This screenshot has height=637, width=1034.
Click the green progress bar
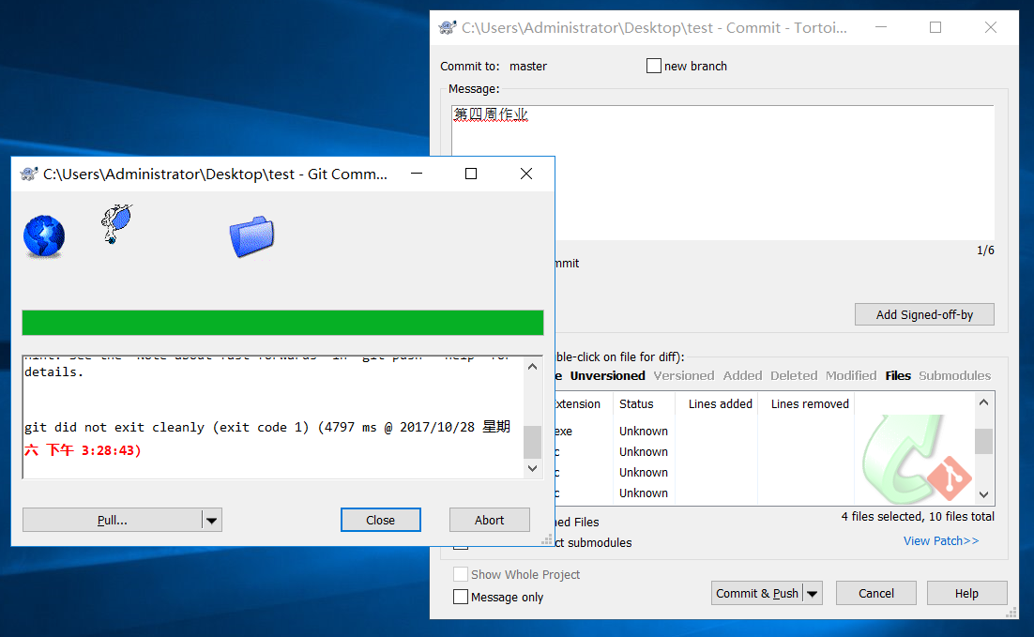click(x=283, y=323)
